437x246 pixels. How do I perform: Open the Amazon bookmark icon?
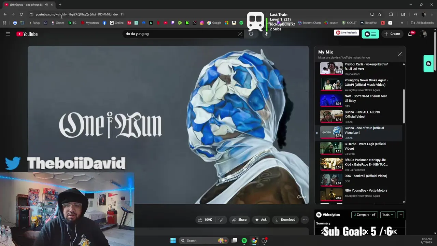(234, 23)
